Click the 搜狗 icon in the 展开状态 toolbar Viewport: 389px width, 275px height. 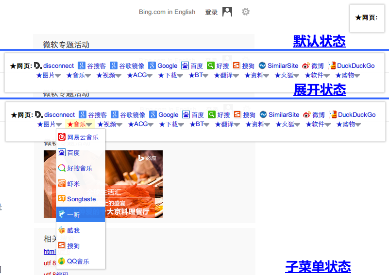pyautogui.click(x=237, y=65)
